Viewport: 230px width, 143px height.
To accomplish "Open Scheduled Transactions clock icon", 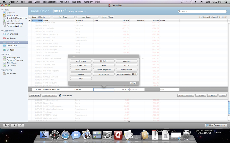I will tap(5, 18).
